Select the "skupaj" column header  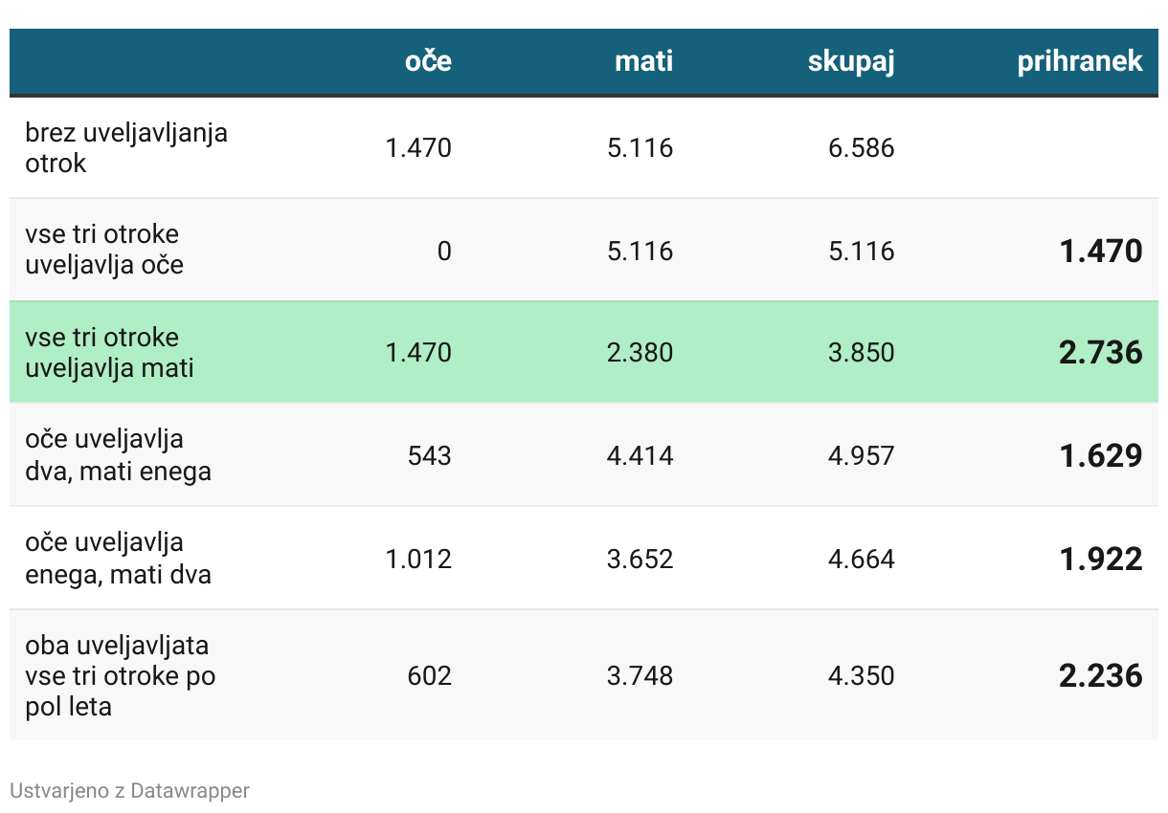pos(850,61)
